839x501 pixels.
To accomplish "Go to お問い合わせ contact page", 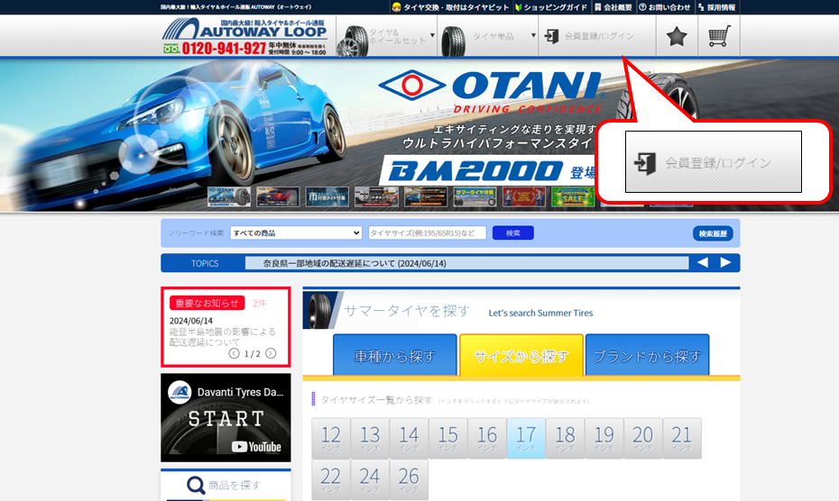I will [x=665, y=7].
